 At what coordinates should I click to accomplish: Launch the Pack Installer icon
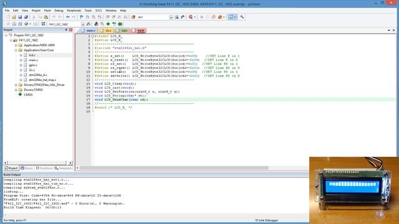tap(120, 24)
